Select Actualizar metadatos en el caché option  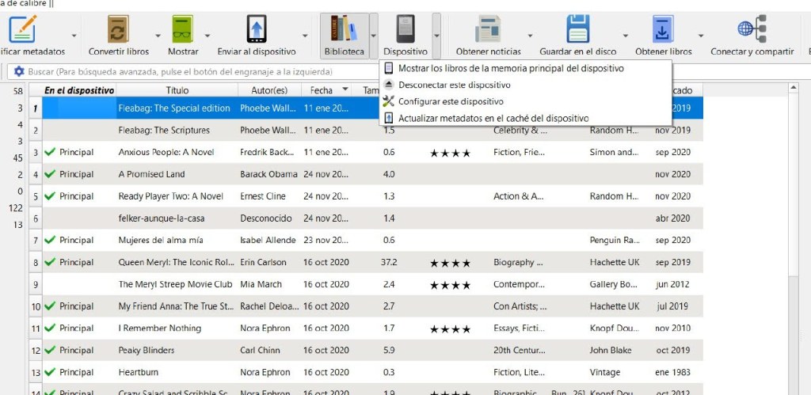pyautogui.click(x=493, y=118)
